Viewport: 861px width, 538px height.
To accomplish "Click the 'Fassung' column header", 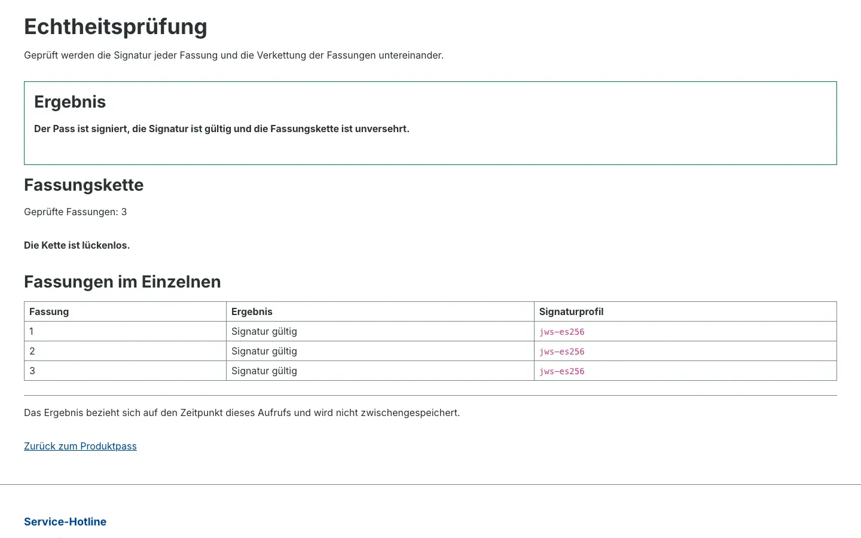I will tap(125, 311).
